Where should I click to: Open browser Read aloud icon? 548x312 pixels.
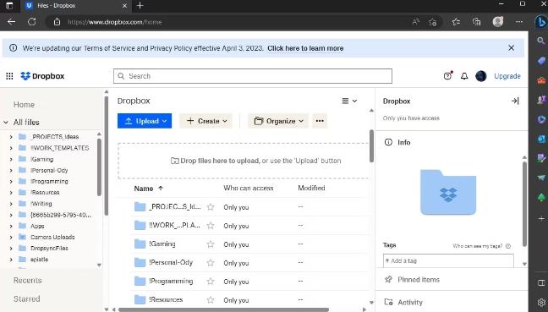point(415,22)
